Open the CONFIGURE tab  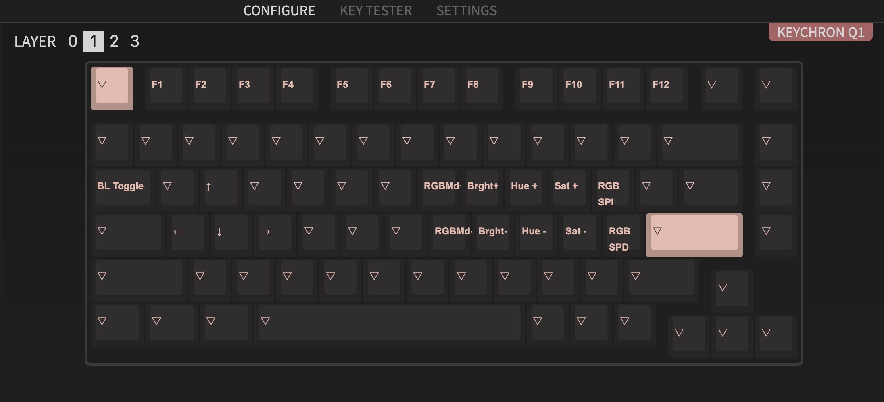[279, 10]
